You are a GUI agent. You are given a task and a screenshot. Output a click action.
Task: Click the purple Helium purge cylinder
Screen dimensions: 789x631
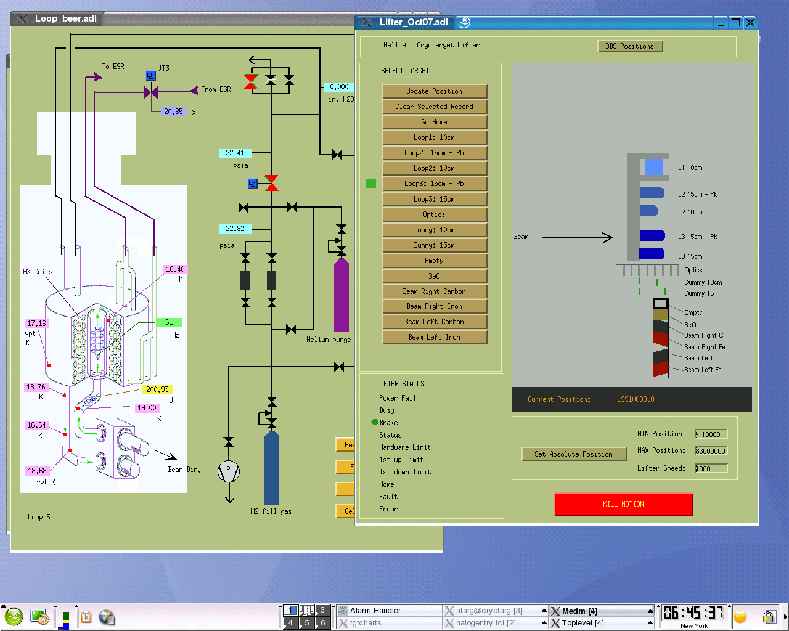coord(341,295)
